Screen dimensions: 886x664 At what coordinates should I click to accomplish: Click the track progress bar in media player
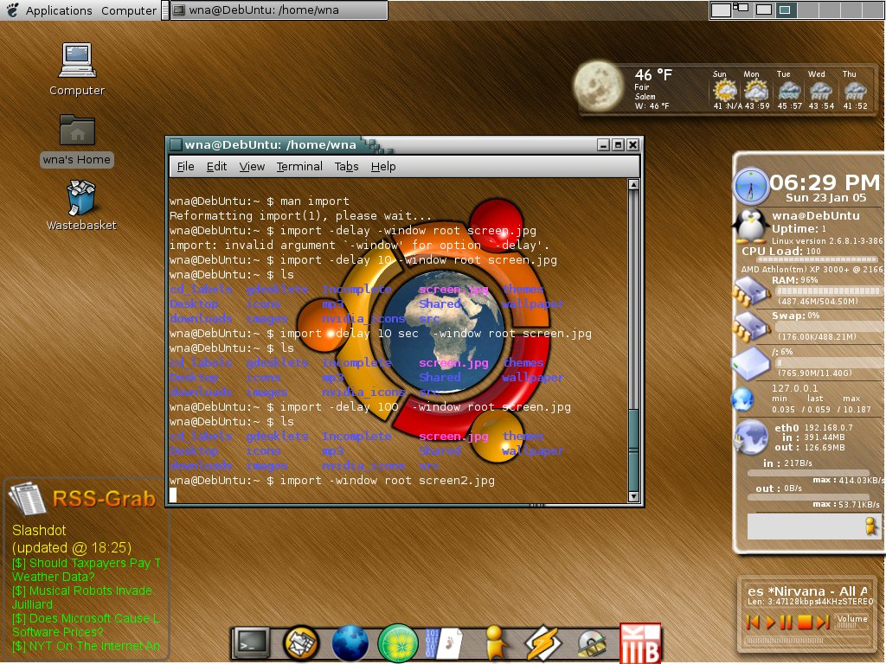coord(806,641)
